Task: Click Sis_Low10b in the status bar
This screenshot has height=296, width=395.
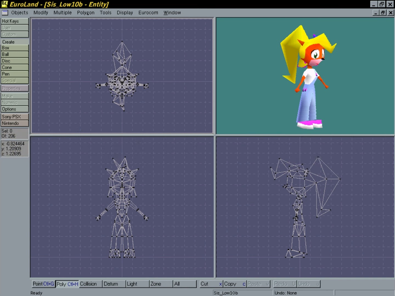Action: coord(226,293)
